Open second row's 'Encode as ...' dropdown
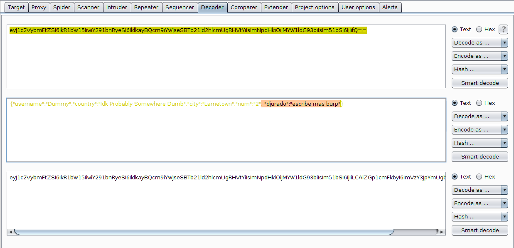This screenshot has height=248, width=514. click(480, 130)
